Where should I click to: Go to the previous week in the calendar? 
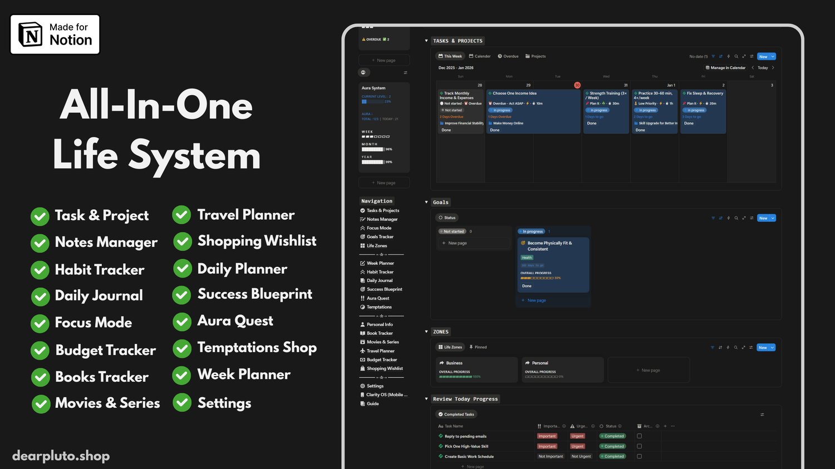[x=753, y=68]
